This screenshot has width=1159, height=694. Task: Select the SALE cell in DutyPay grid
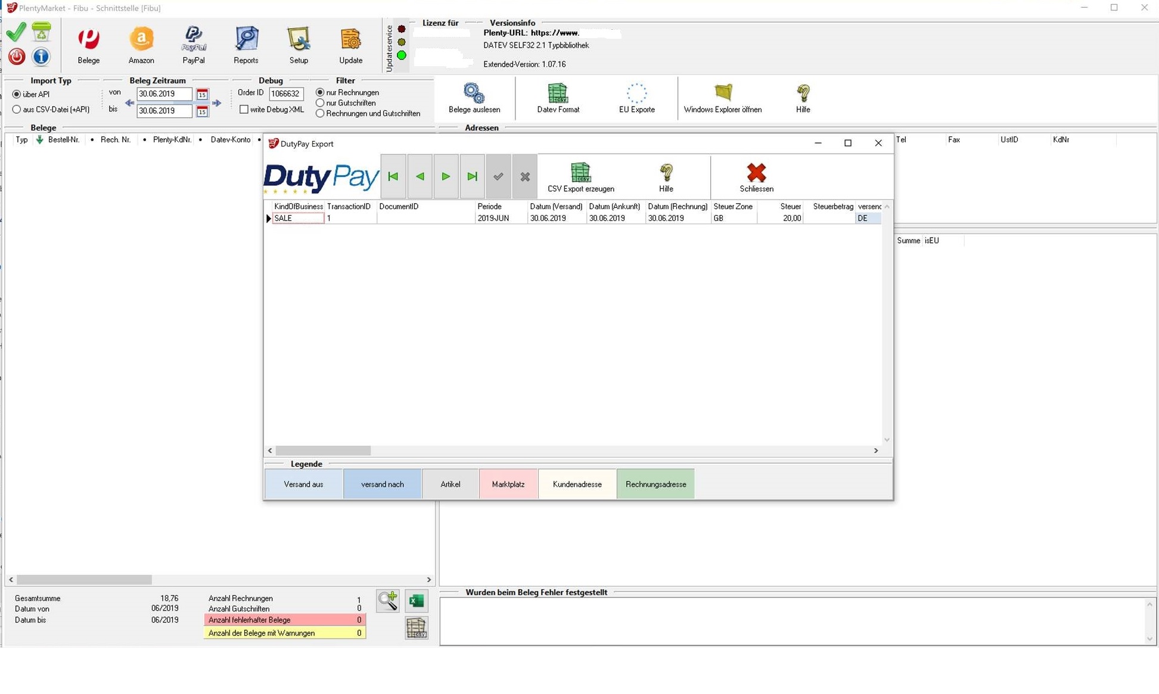pyautogui.click(x=299, y=219)
